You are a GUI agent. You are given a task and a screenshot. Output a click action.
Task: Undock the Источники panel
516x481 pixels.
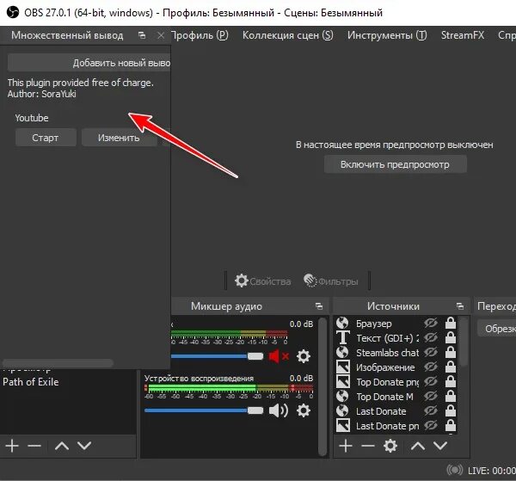460,306
